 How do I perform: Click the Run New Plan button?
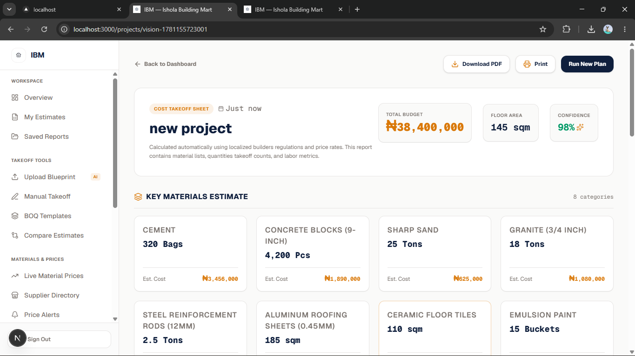click(587, 64)
